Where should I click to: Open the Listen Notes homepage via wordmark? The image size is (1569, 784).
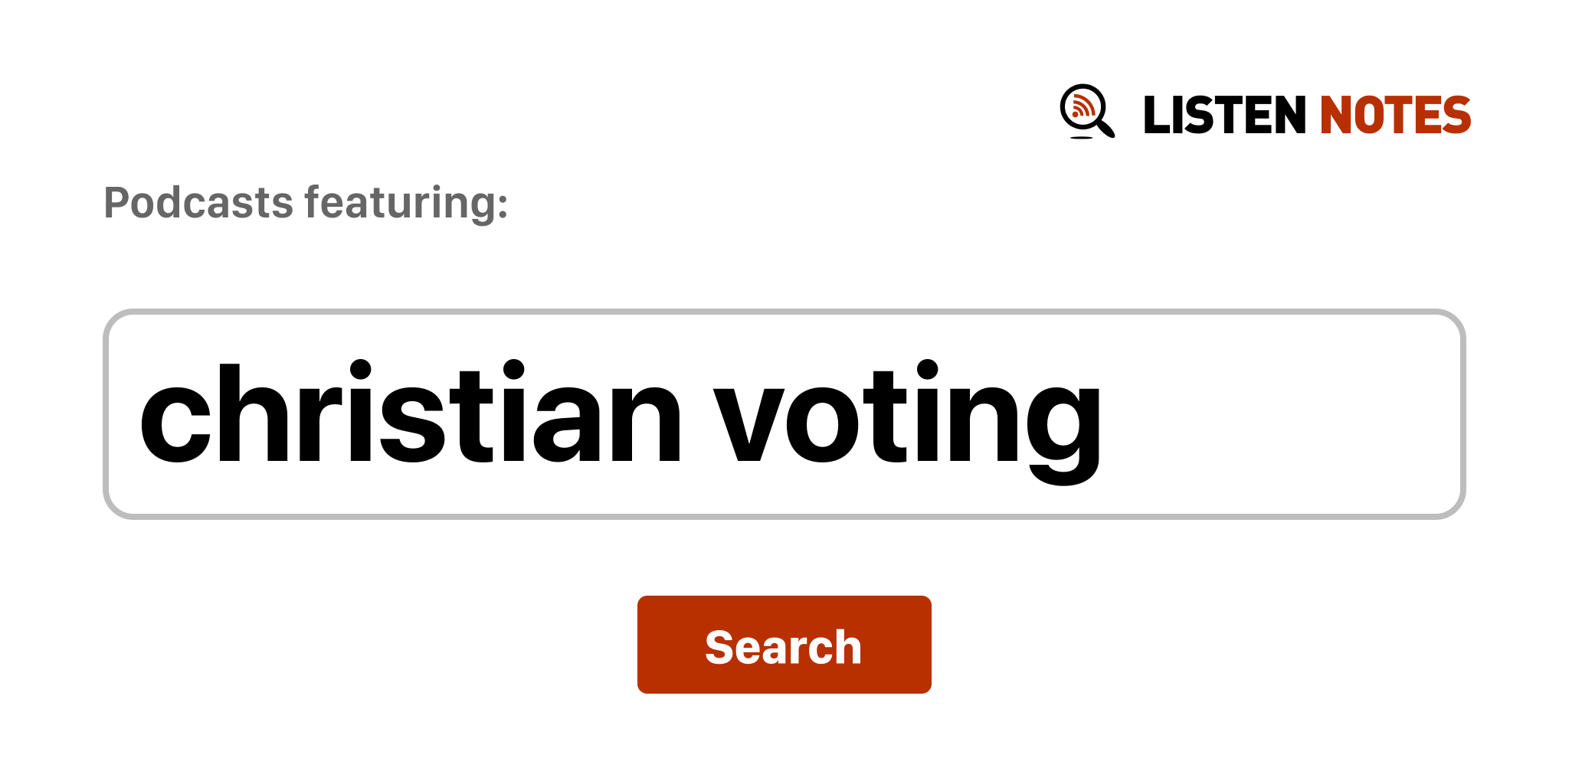point(1306,115)
